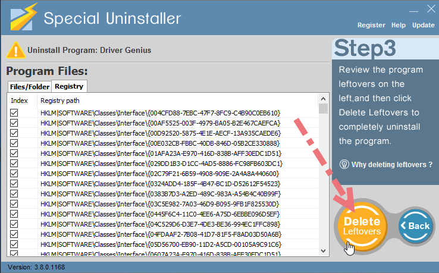Select registry path ending 994EC1FFC898}
The height and width of the screenshot is (273, 439).
tap(161, 224)
